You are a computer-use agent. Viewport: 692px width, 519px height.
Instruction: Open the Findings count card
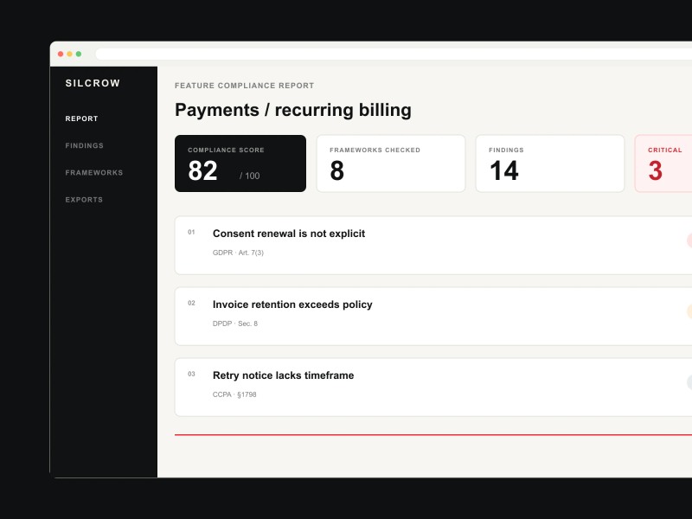click(550, 163)
